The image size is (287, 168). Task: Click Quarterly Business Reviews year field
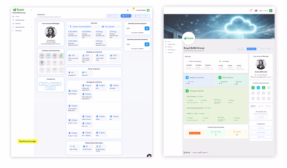tap(135, 44)
